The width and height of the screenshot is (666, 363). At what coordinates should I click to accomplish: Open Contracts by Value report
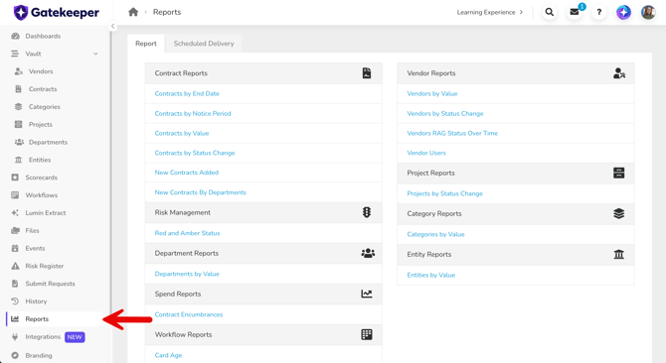(x=182, y=133)
